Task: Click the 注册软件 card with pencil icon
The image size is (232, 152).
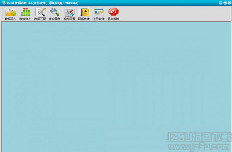Action: 99,12
